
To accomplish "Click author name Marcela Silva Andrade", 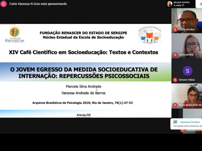I will [x=84, y=87].
